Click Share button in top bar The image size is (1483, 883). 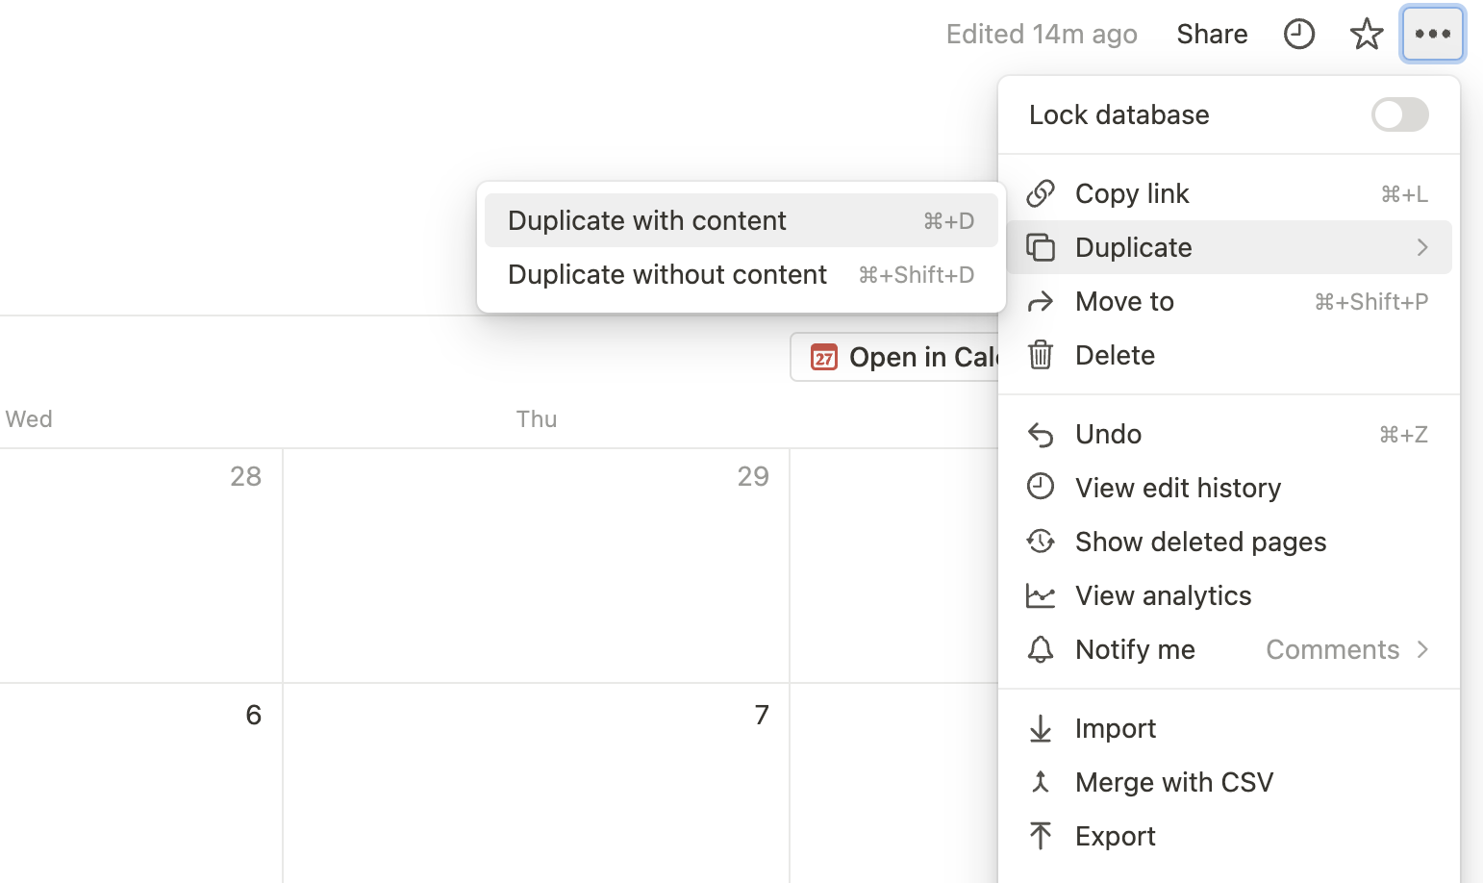1212,35
